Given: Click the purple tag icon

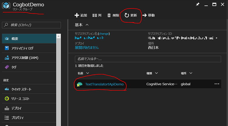Looking at the screenshot, I should pos(7,67).
